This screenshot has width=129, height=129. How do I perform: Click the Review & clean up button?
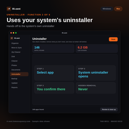pyautogui.click(x=109, y=109)
